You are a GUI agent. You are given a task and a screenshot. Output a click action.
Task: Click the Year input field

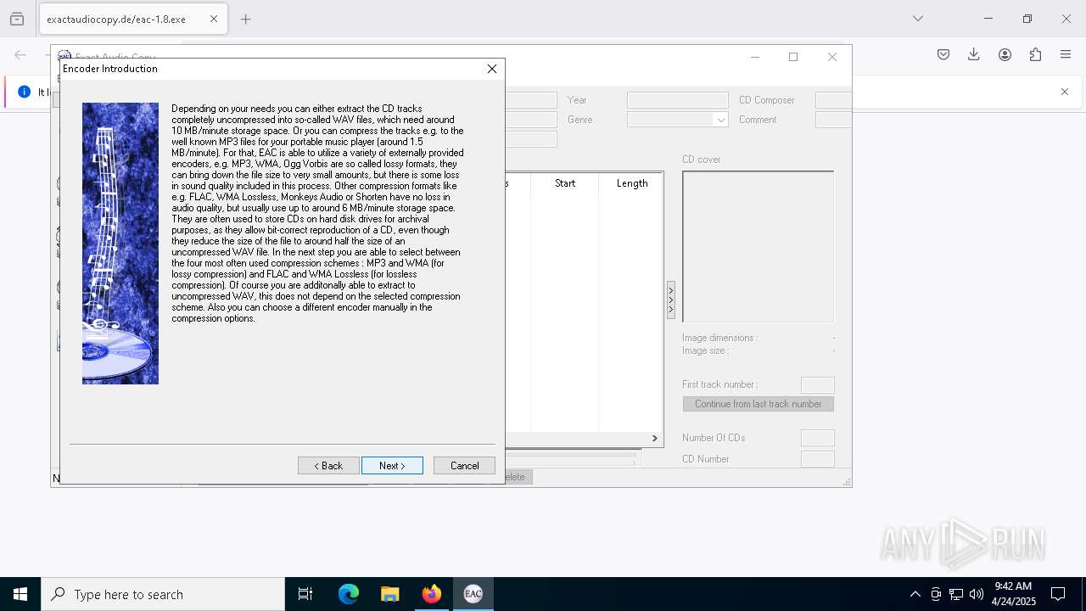[x=677, y=100]
